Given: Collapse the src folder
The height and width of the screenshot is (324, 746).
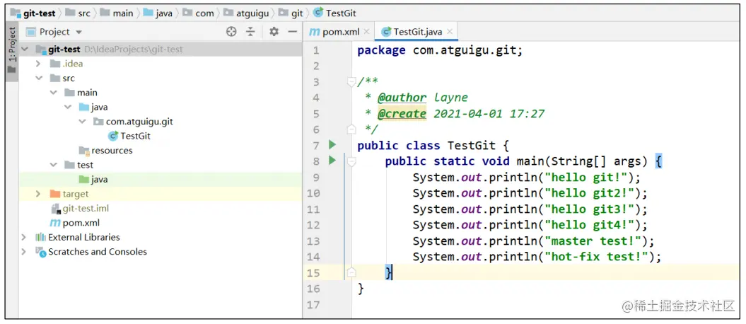Looking at the screenshot, I should click(x=38, y=78).
